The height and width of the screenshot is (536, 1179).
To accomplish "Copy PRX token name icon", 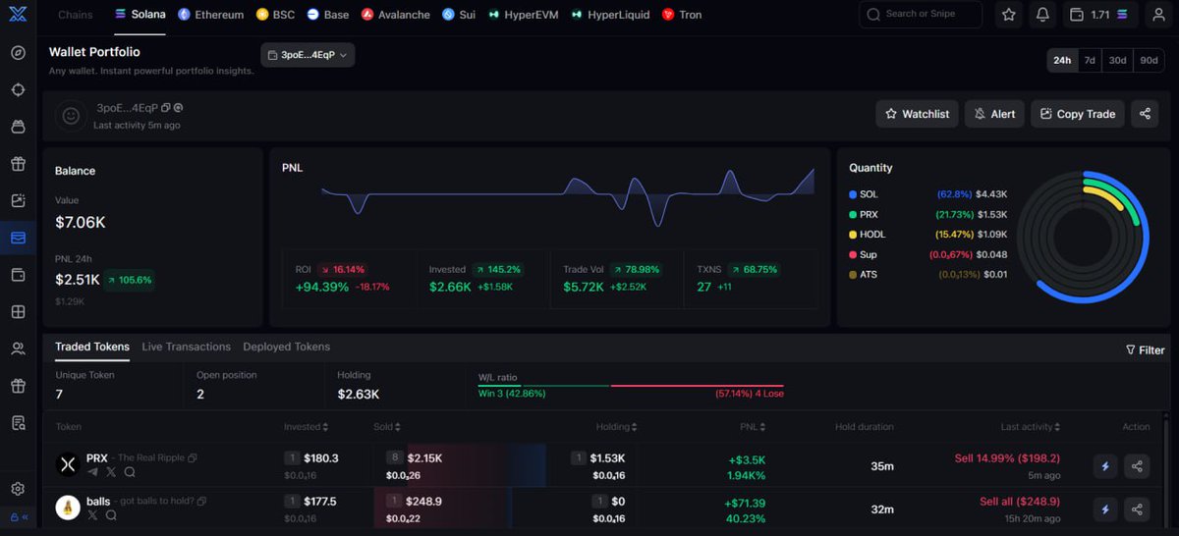I will coord(193,458).
